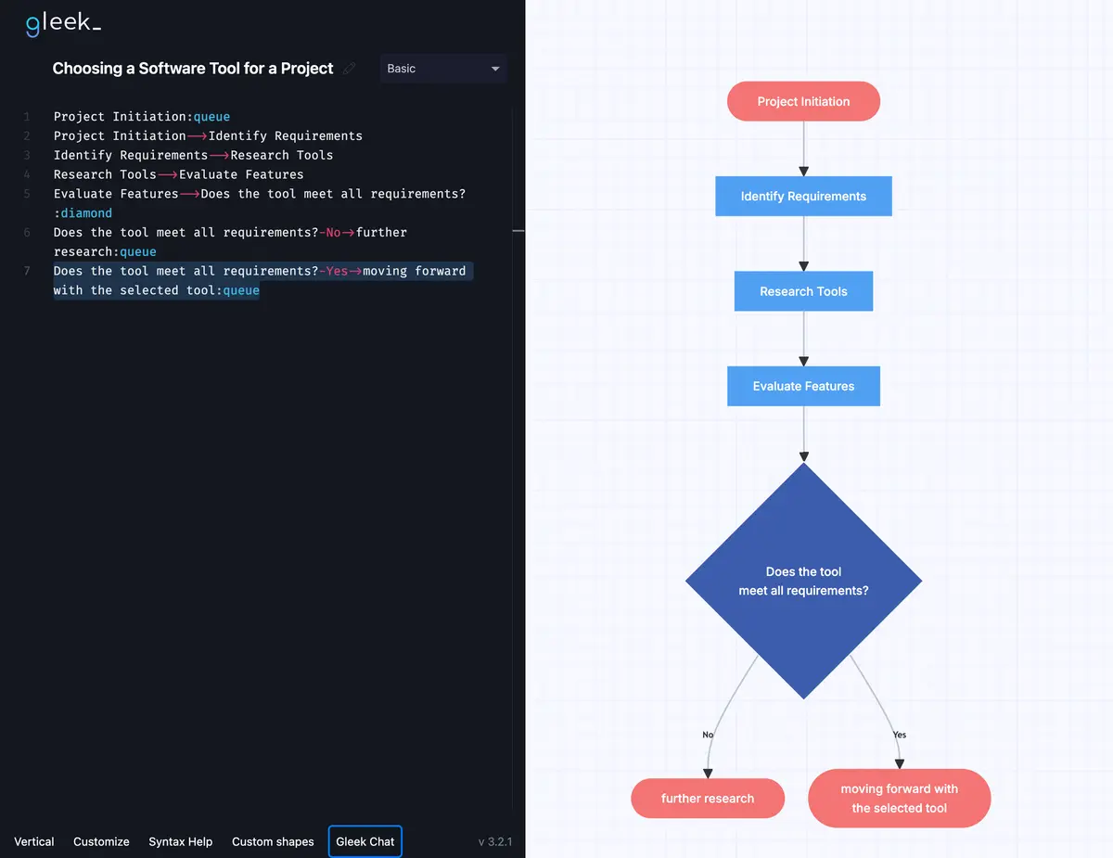Select the Project Initiation node
The width and height of the screenshot is (1113, 858).
click(x=803, y=101)
